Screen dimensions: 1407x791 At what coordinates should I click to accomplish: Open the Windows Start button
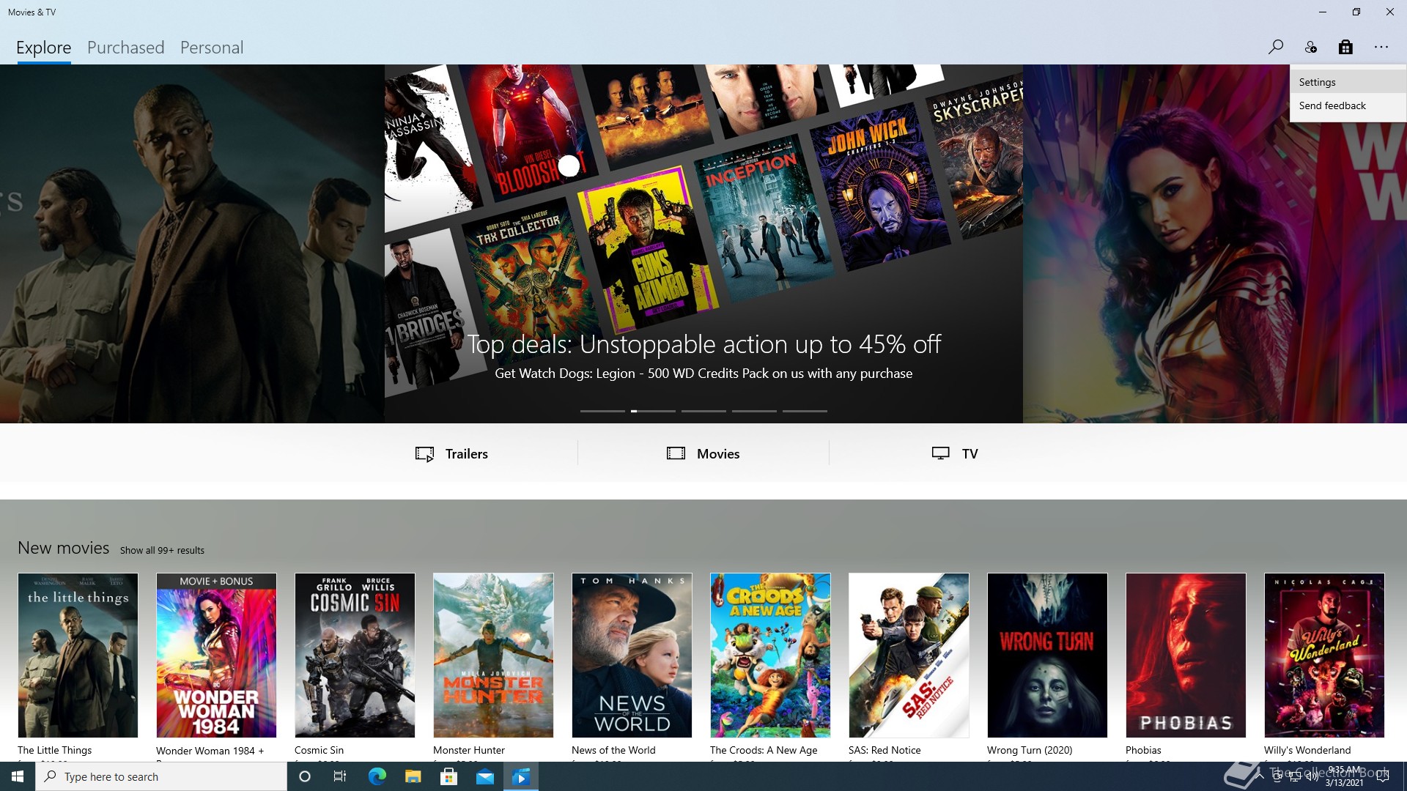pyautogui.click(x=18, y=776)
